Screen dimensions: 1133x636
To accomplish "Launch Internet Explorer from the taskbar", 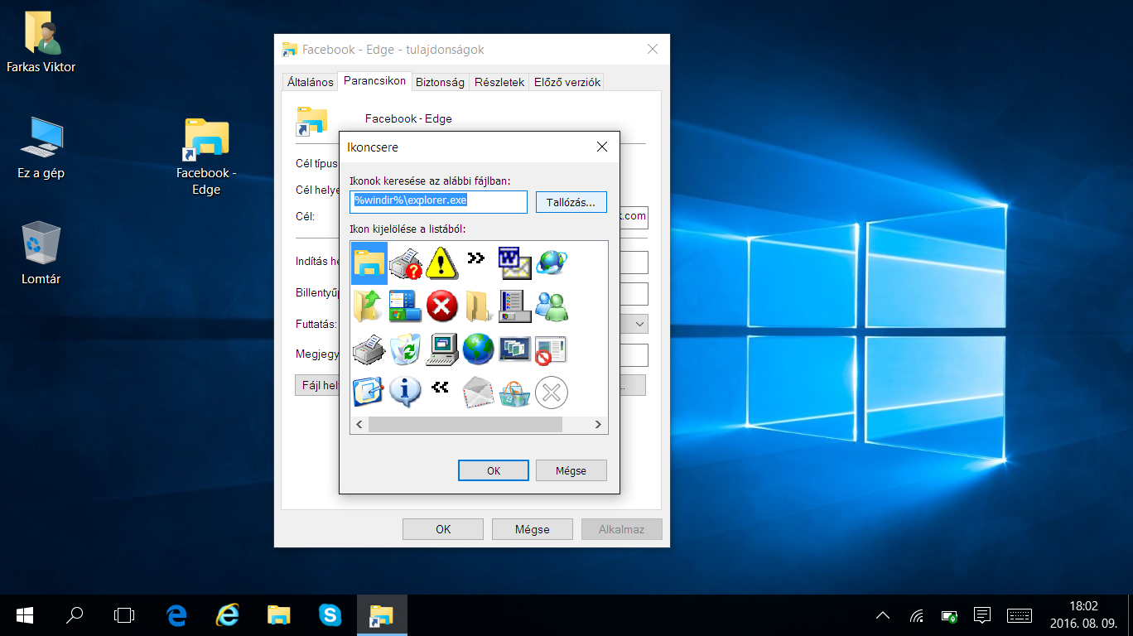I will 228,615.
